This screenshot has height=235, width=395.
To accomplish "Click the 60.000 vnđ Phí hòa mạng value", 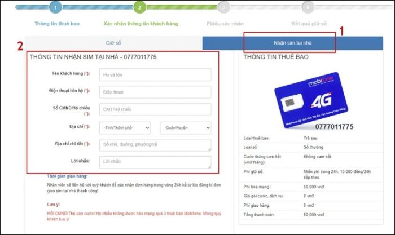I will [314, 187].
